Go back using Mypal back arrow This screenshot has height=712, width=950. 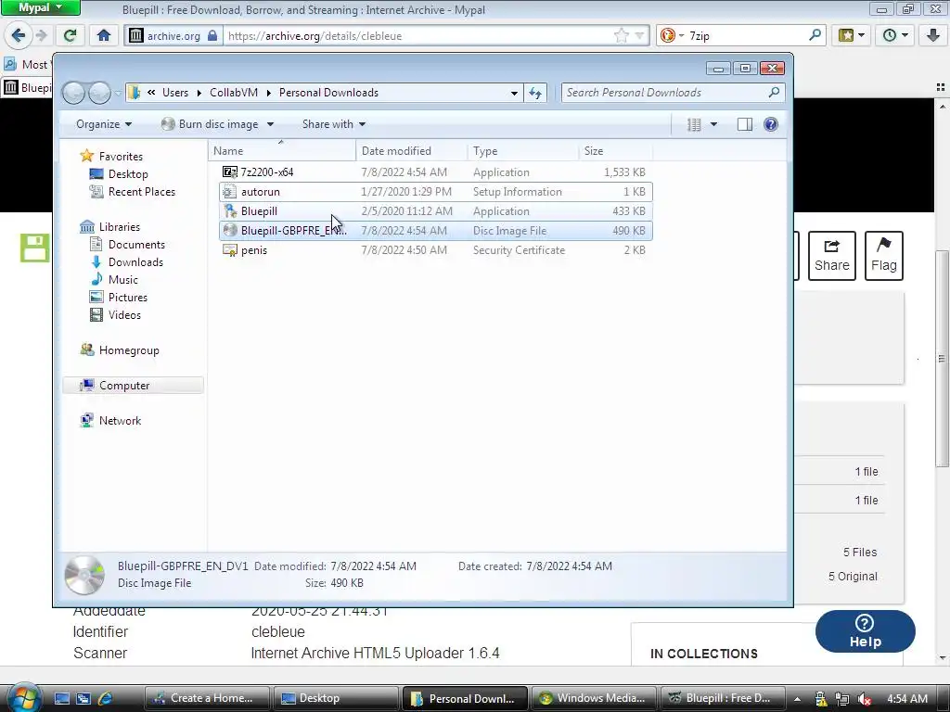19,36
